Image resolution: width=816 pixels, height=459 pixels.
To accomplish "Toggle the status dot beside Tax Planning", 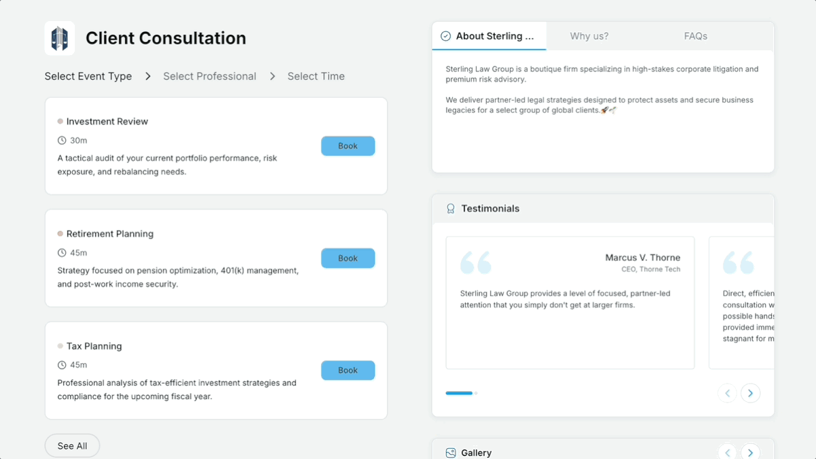I will pos(60,345).
